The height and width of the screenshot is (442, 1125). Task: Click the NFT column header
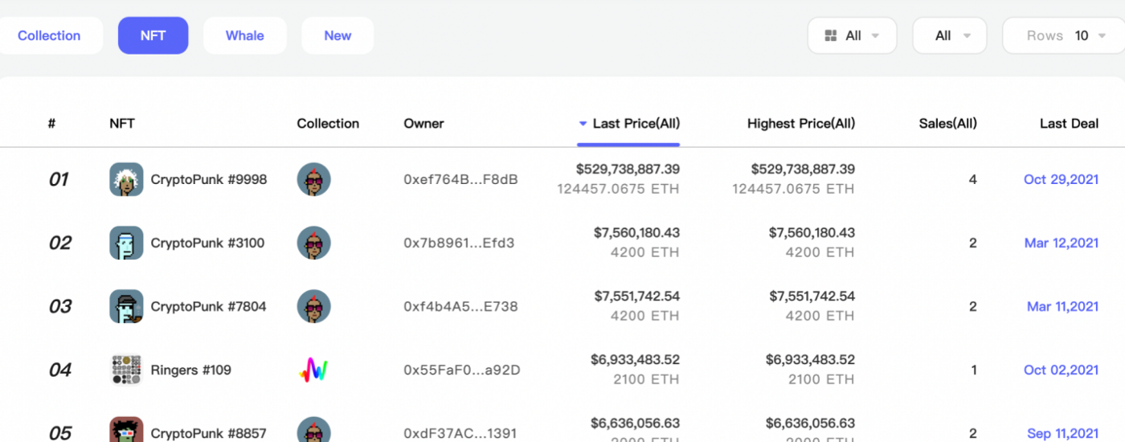tap(122, 123)
